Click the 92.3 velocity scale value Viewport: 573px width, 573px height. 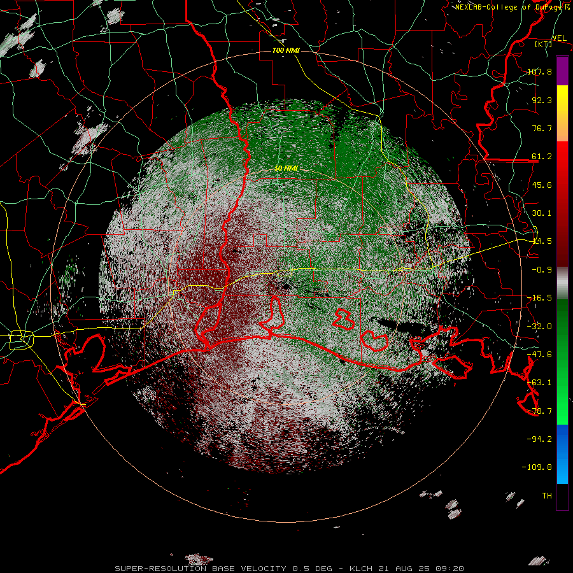pos(542,100)
